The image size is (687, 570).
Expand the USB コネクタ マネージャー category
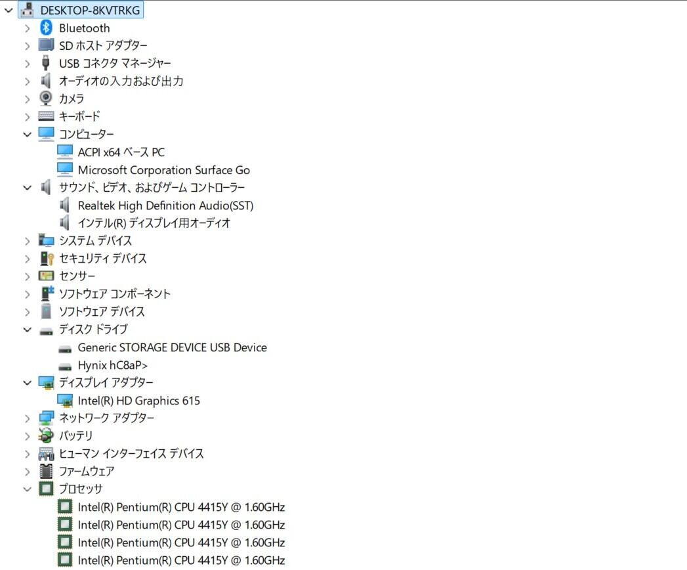(27, 64)
